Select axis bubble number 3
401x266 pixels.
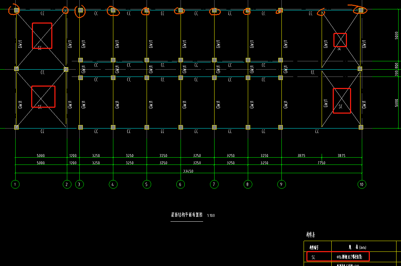(79, 184)
